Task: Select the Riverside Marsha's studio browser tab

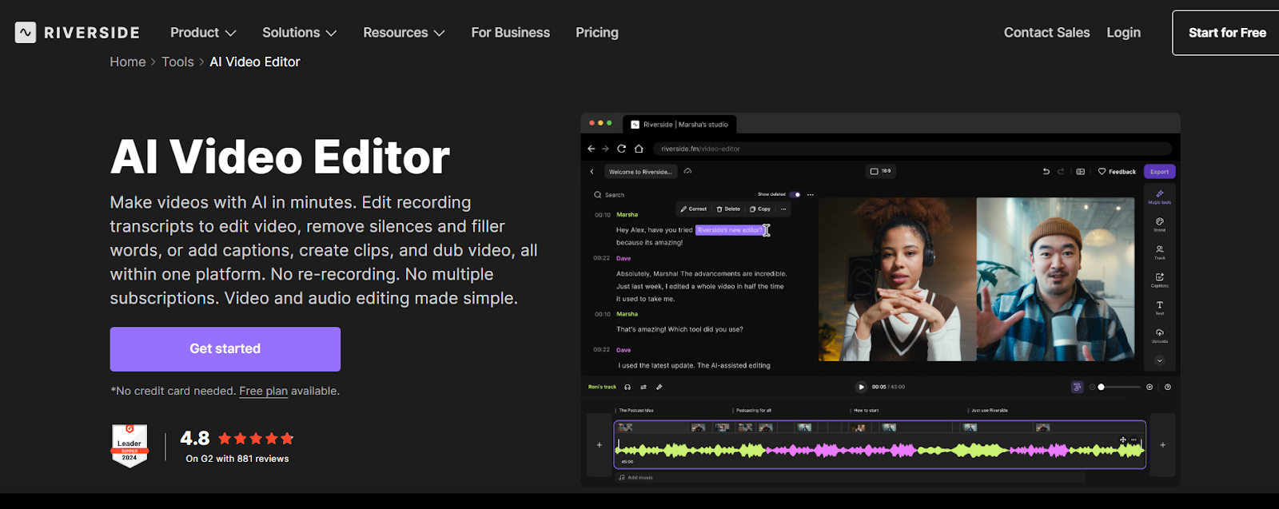Action: point(679,125)
